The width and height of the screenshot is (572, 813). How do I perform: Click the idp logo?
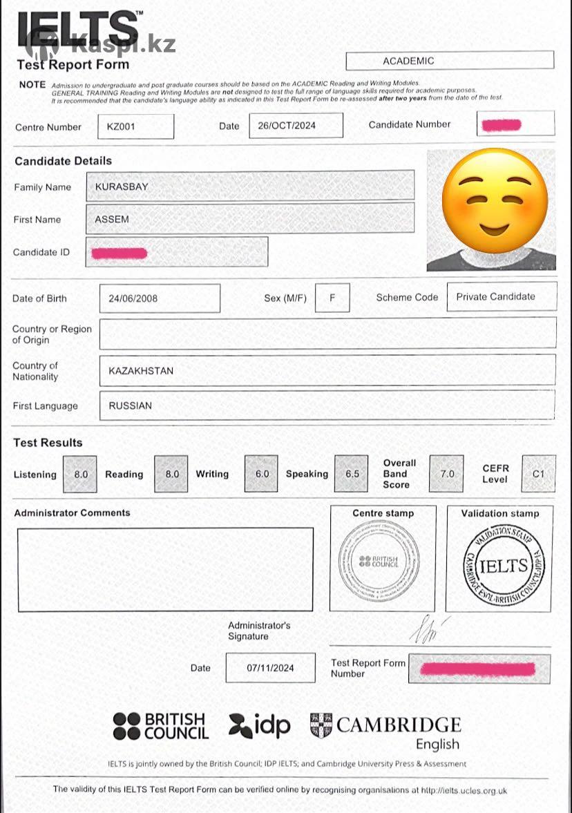pyautogui.click(x=260, y=726)
